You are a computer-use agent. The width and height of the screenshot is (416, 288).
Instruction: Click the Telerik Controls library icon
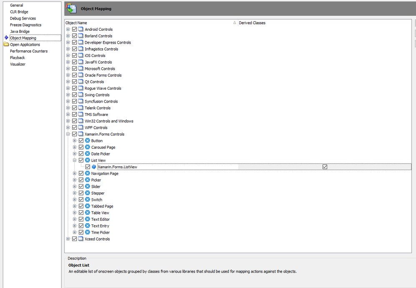pos(80,108)
